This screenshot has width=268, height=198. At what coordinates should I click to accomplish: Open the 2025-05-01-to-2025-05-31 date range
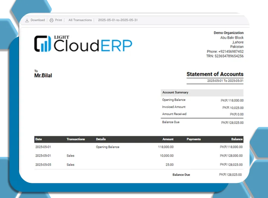point(118,20)
